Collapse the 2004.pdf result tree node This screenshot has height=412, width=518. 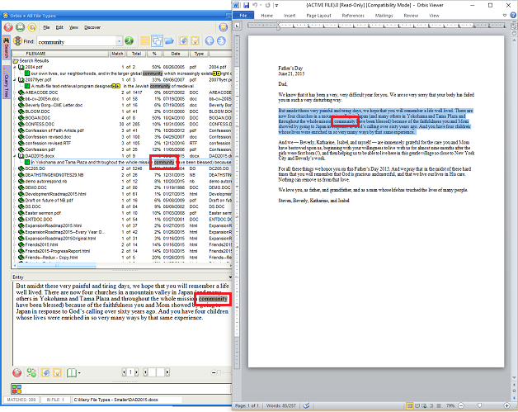pyautogui.click(x=16, y=66)
